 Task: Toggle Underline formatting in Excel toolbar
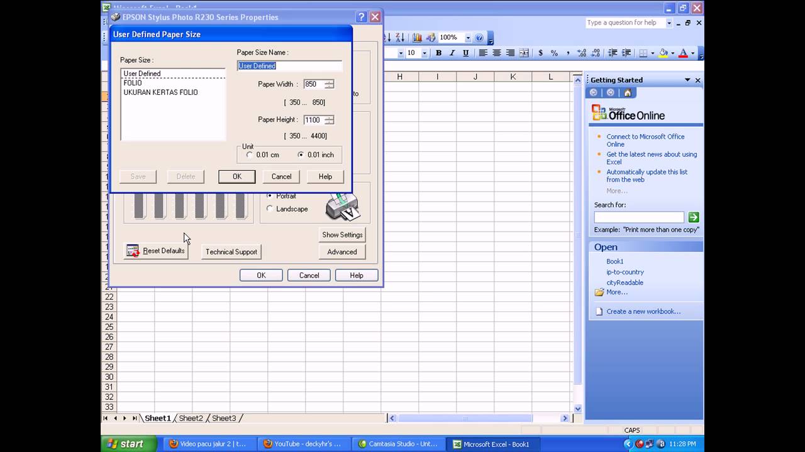tap(466, 53)
